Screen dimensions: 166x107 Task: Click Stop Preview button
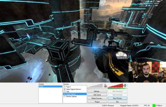(x=117, y=98)
